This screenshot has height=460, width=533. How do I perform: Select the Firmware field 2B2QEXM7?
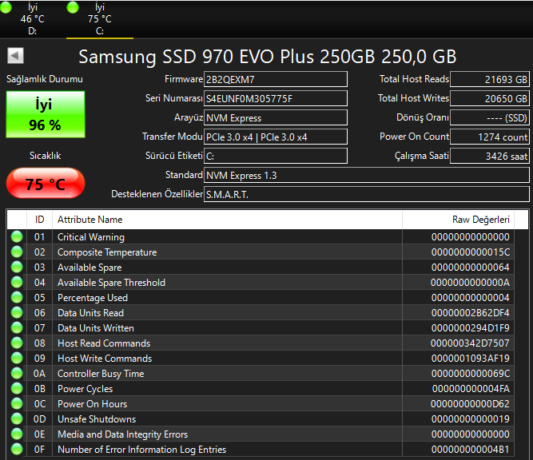tap(276, 79)
